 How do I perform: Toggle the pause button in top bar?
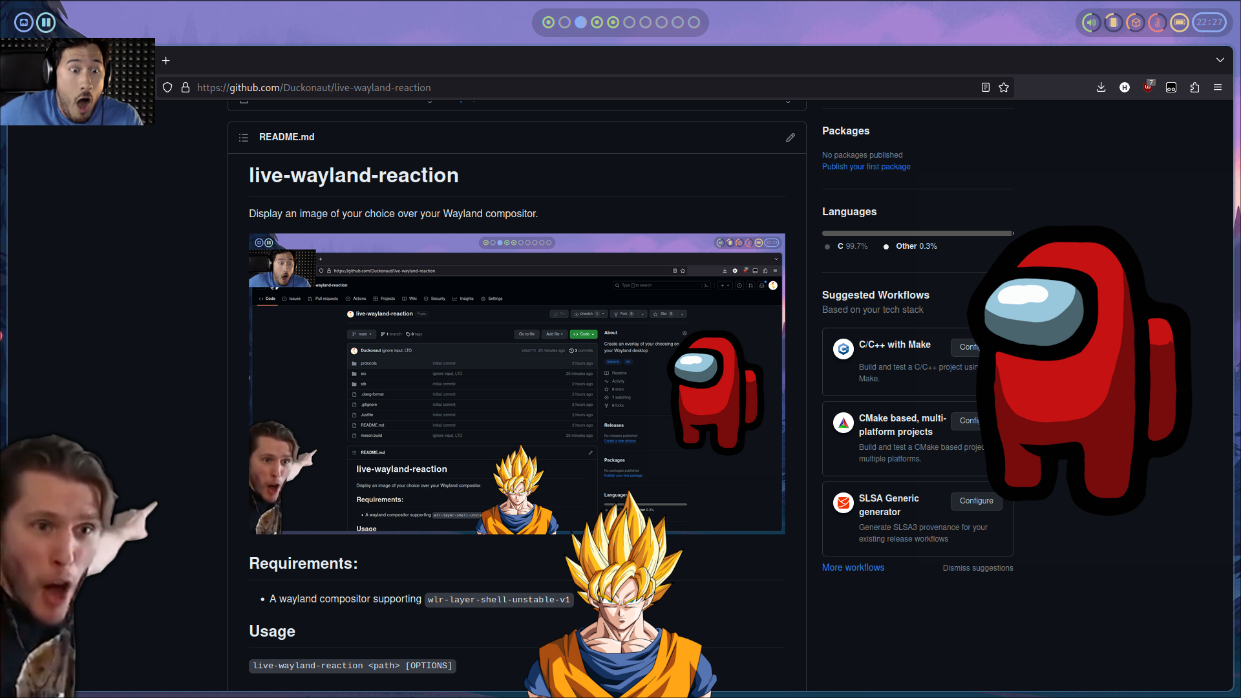pyautogui.click(x=46, y=23)
